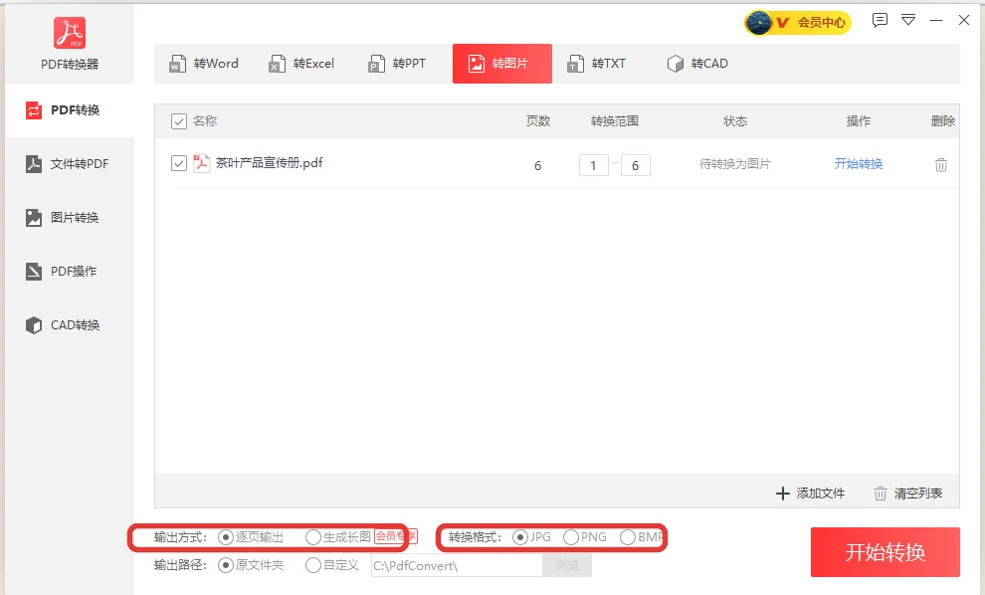
Task: Click the output path field C:\PdfConvert\
Action: click(x=457, y=565)
